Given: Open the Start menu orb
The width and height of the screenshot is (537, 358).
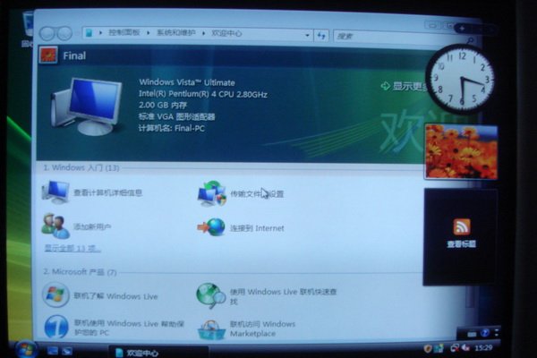Looking at the screenshot, I should 26,349.
